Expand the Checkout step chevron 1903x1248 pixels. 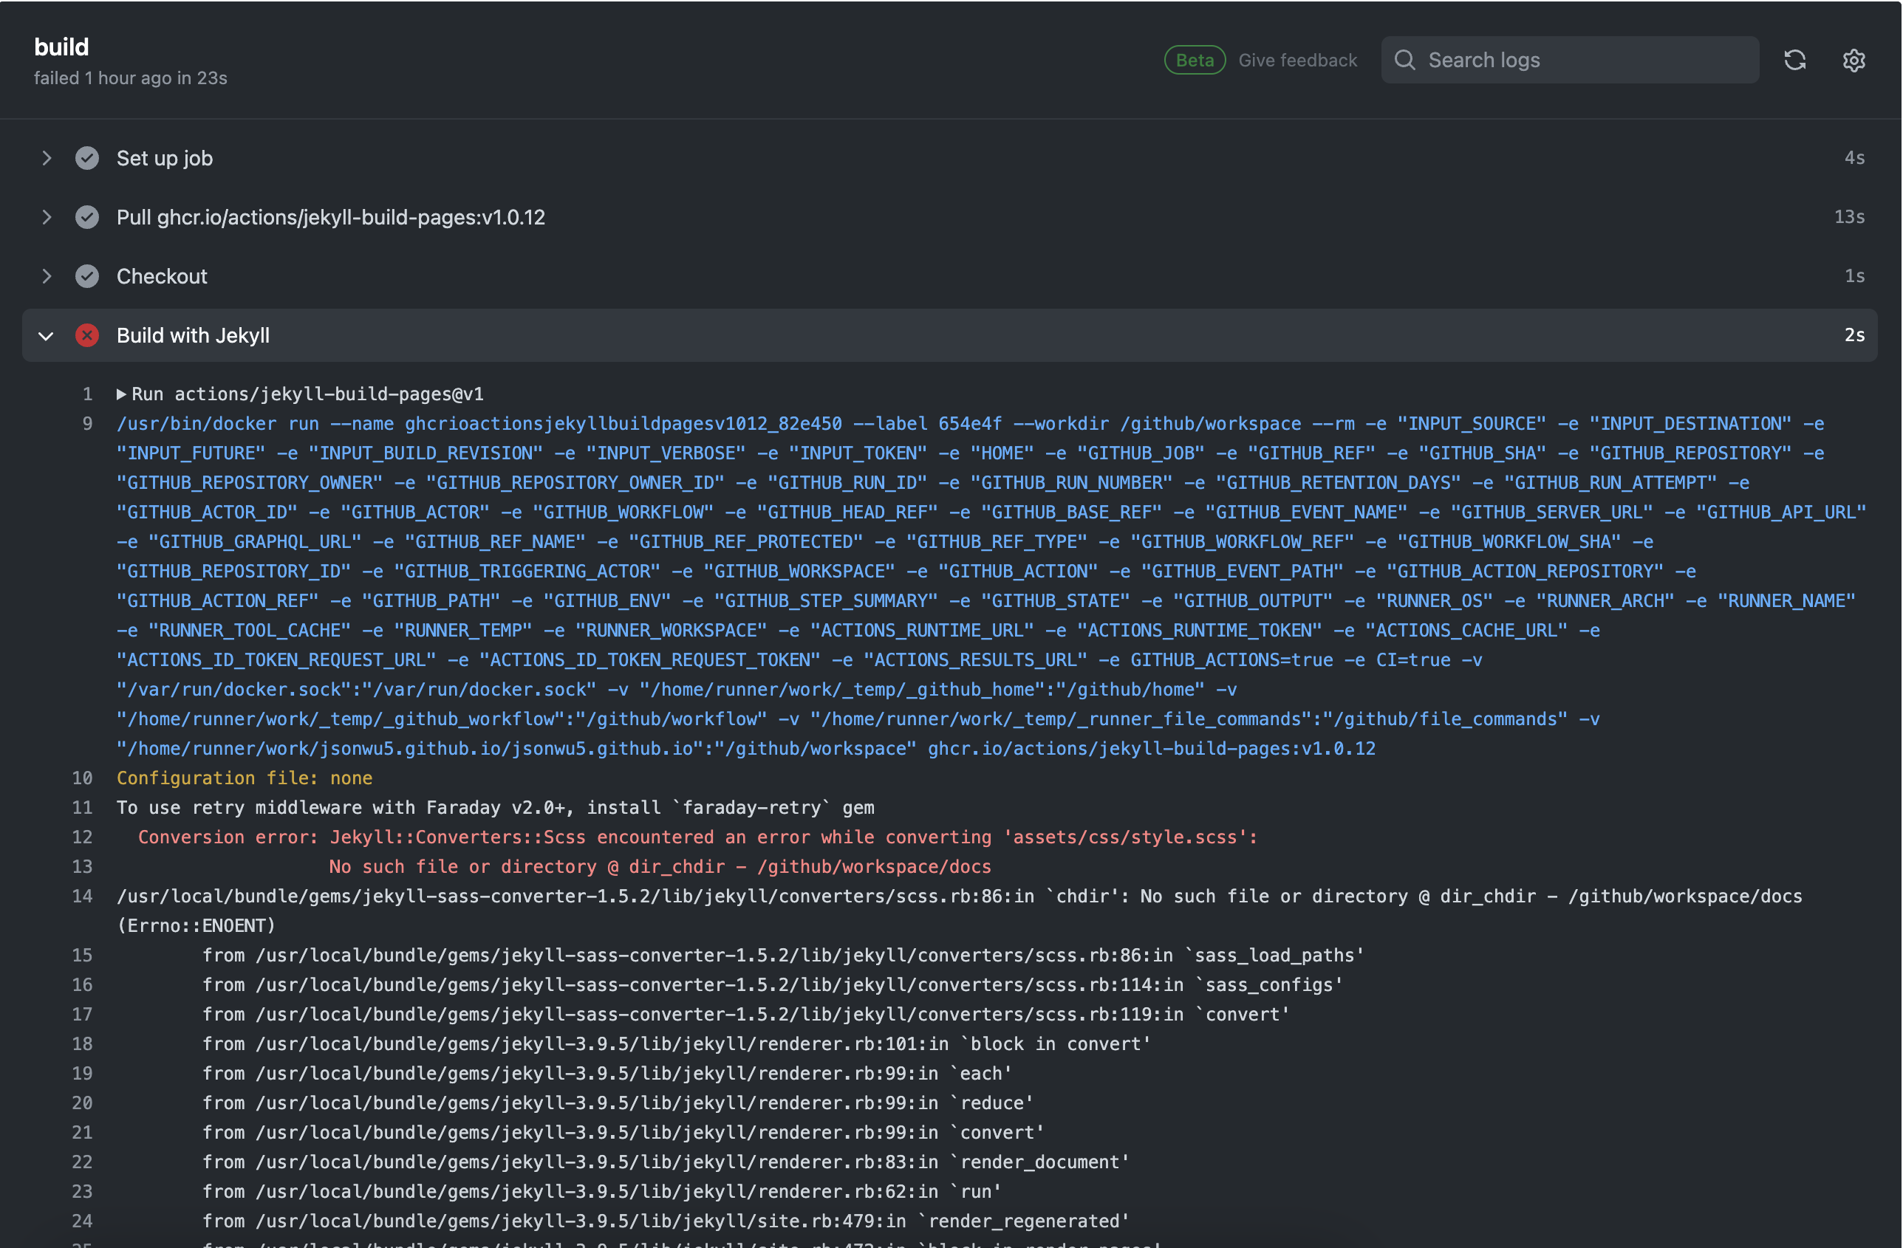coord(47,276)
